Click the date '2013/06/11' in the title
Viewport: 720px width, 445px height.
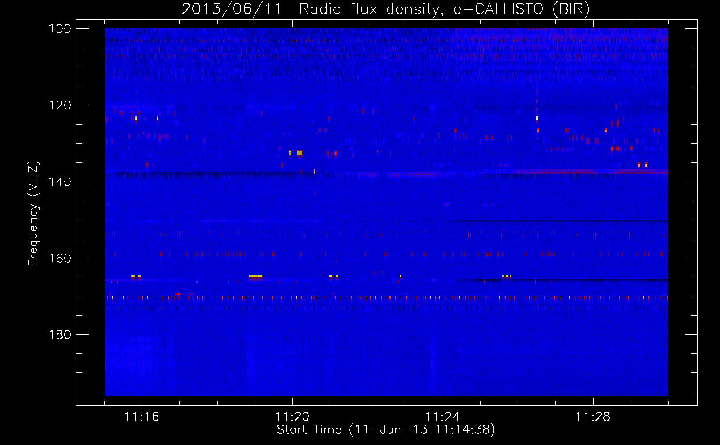[x=232, y=9]
